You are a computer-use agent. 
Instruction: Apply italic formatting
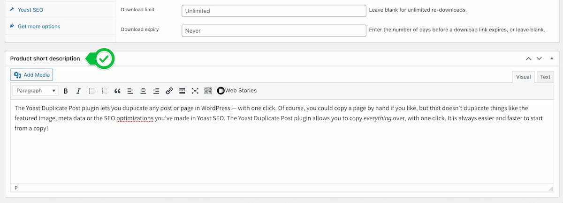coord(78,91)
